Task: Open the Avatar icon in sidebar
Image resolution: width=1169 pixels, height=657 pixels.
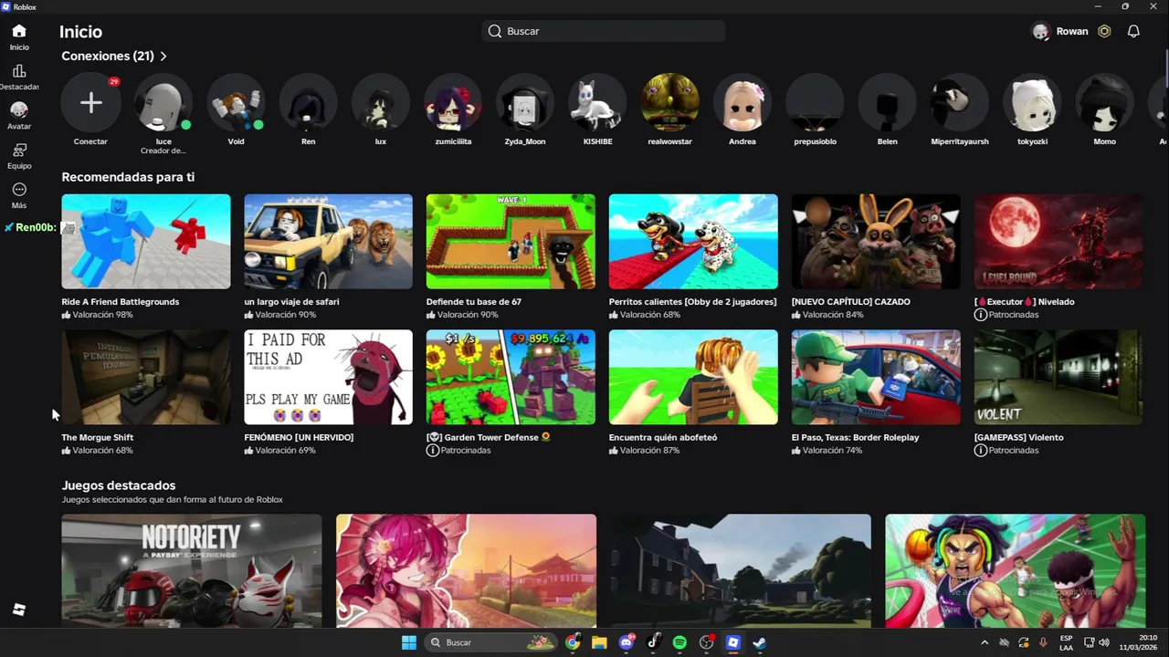Action: (19, 110)
